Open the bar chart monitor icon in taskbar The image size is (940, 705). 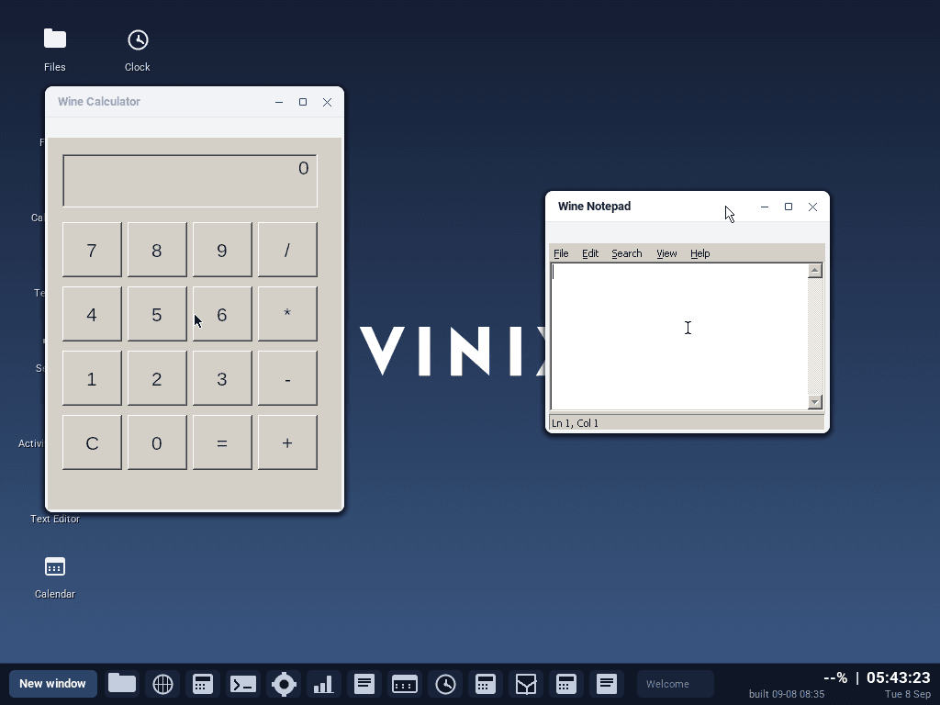coord(324,683)
